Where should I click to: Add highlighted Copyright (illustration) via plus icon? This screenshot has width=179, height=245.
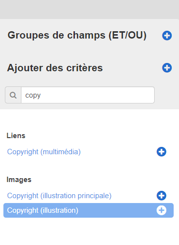tap(161, 210)
